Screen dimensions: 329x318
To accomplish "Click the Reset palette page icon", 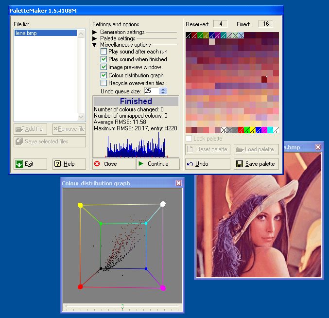I will (190, 149).
